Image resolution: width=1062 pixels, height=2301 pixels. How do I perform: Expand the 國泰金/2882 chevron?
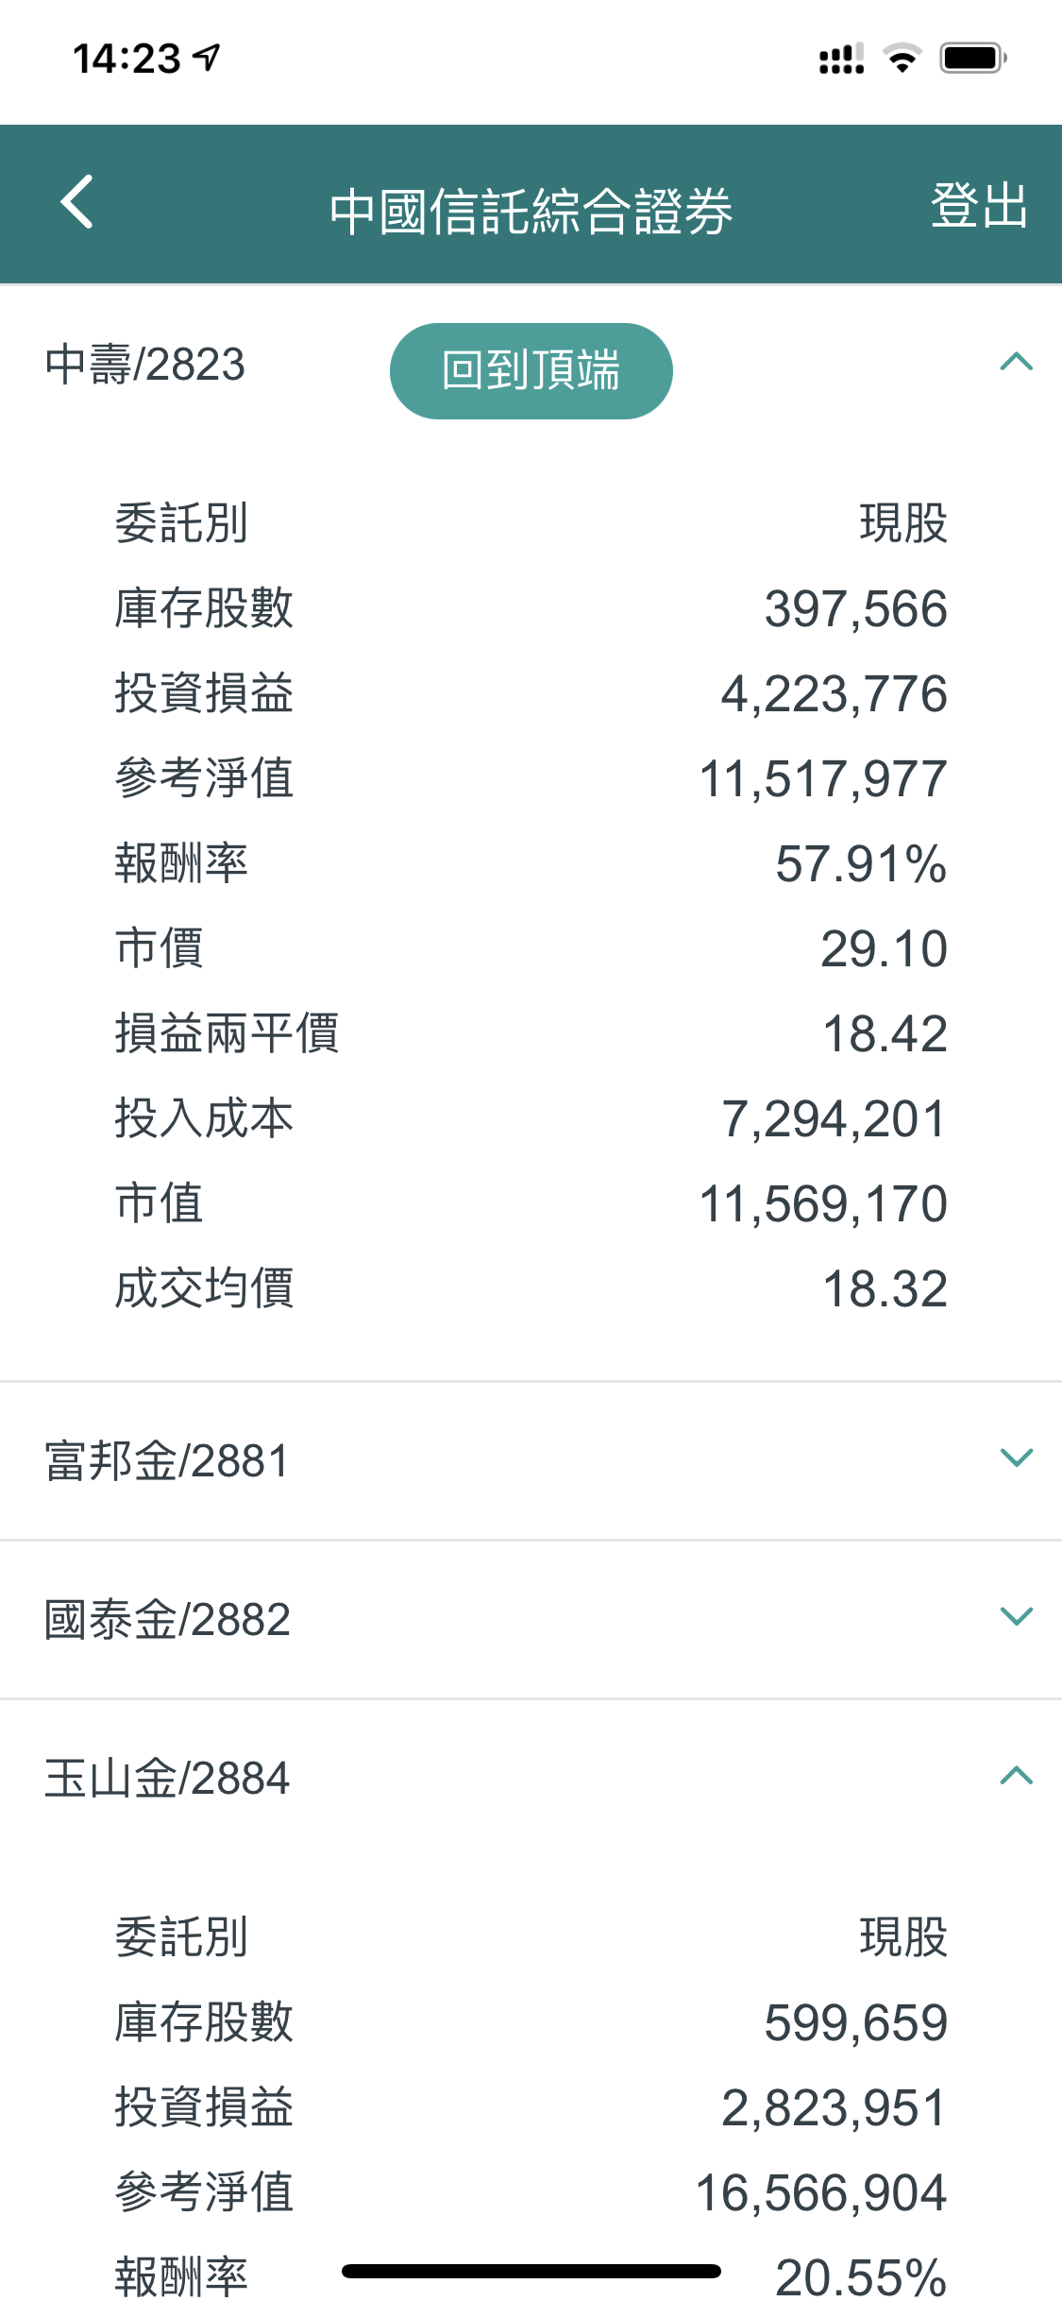pos(1016,1616)
